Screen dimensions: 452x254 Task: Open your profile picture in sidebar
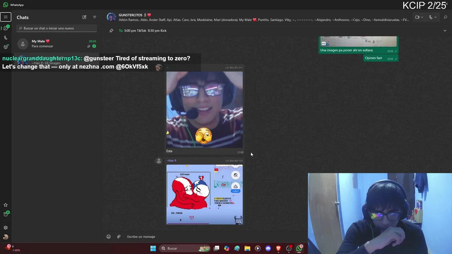click(6, 237)
